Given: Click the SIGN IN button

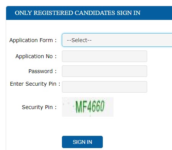Looking at the screenshot, I should pos(82,142).
